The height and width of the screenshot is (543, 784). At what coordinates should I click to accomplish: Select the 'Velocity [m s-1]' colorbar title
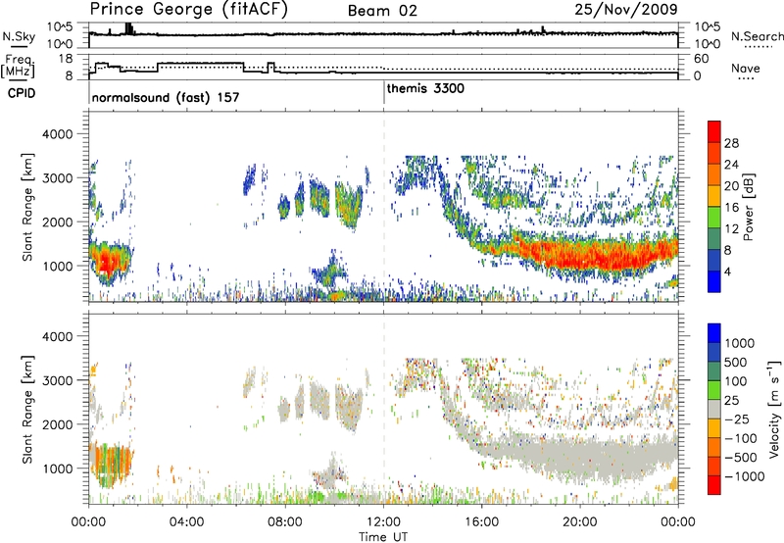tap(774, 409)
